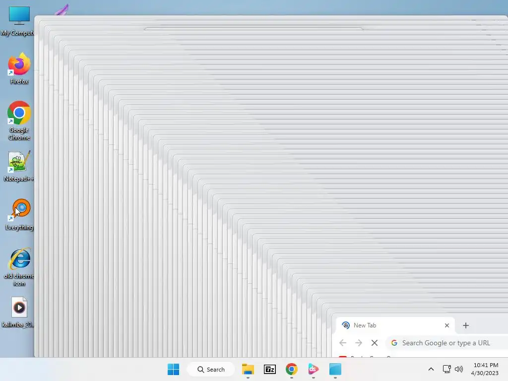Open Notepad++ desktop shortcut
This screenshot has width=508, height=381.
coord(19,166)
